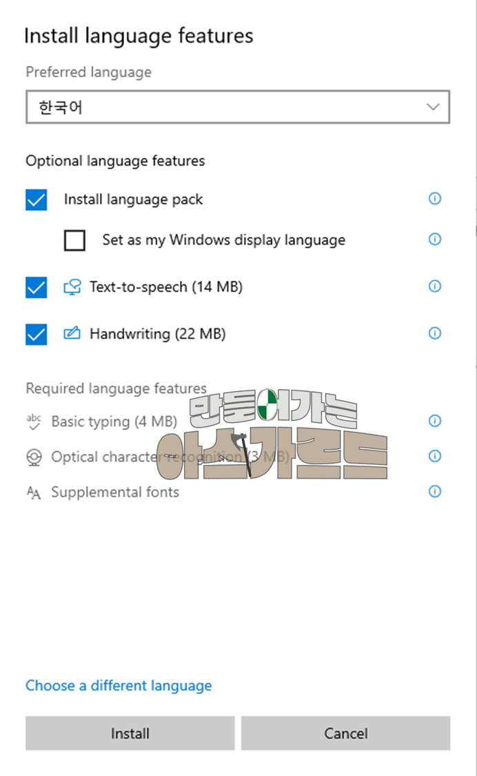Show info icon for Optical character recognition
This screenshot has height=776, width=477.
pyautogui.click(x=434, y=456)
